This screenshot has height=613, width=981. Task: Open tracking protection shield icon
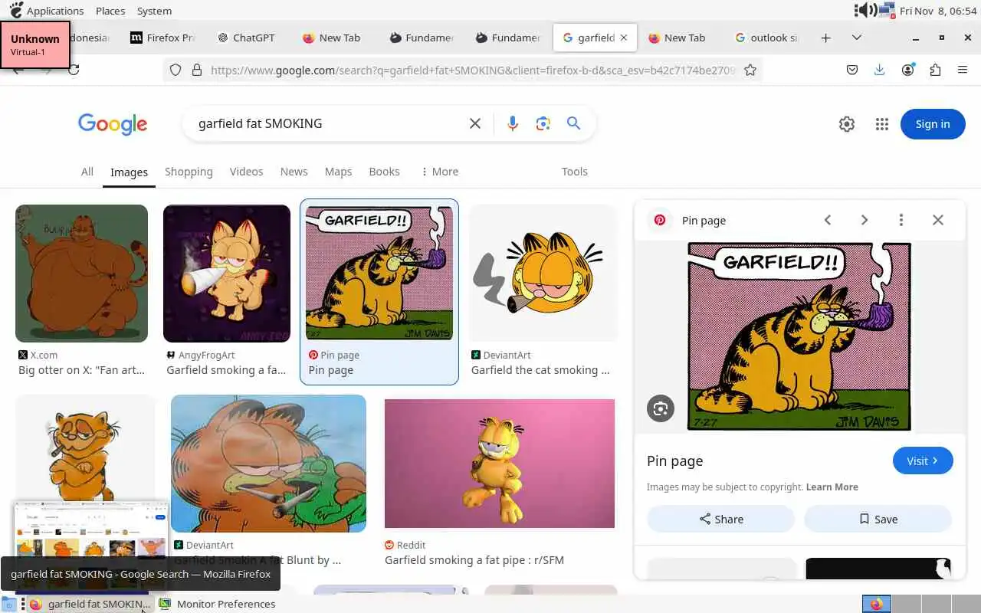[x=176, y=70]
